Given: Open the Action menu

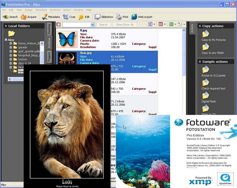Looking at the screenshot, I should pyautogui.click(x=67, y=10).
